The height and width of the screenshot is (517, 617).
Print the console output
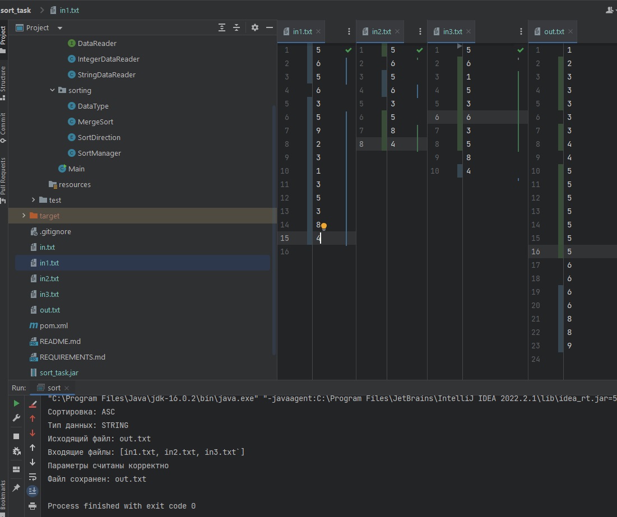(x=33, y=506)
